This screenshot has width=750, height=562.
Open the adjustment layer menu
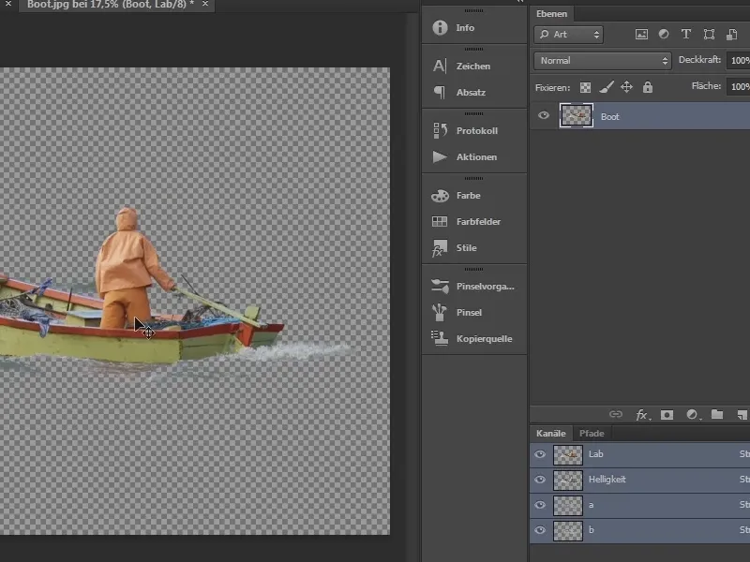click(x=692, y=414)
